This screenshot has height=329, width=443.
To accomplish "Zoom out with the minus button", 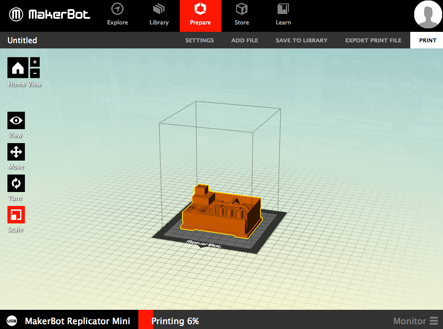I will [35, 73].
